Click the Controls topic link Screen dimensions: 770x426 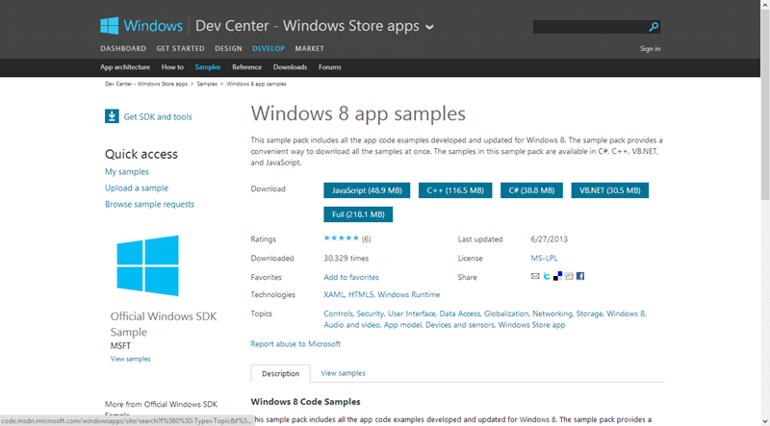tap(338, 313)
